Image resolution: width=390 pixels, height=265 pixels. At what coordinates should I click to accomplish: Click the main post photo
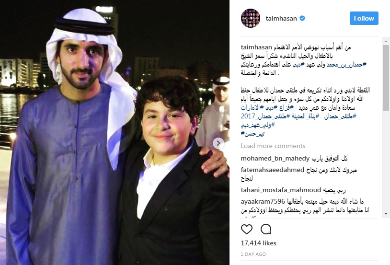point(115,132)
